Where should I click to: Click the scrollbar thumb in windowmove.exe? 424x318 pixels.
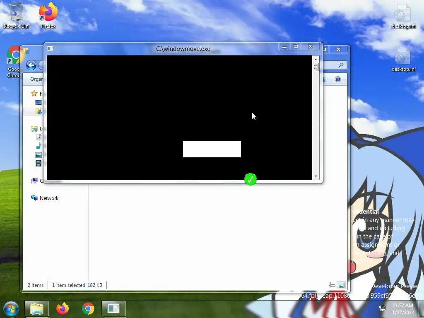[316, 67]
